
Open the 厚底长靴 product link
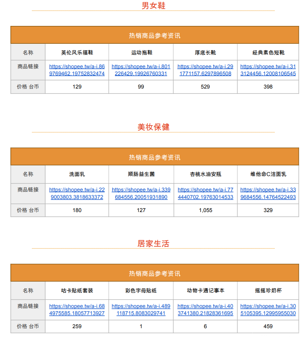(x=205, y=70)
